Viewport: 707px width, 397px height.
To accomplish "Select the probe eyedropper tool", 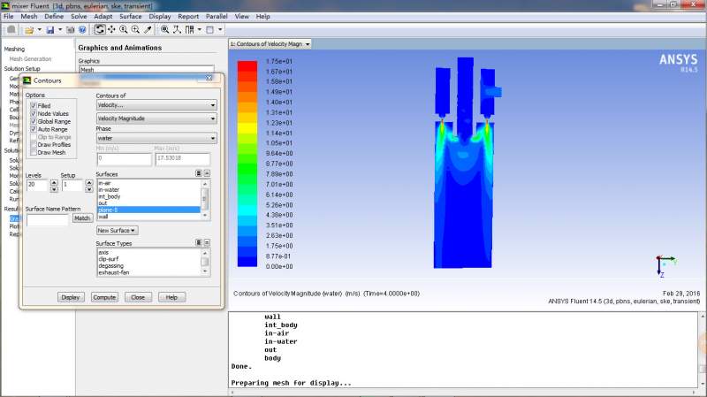I will pos(148,30).
